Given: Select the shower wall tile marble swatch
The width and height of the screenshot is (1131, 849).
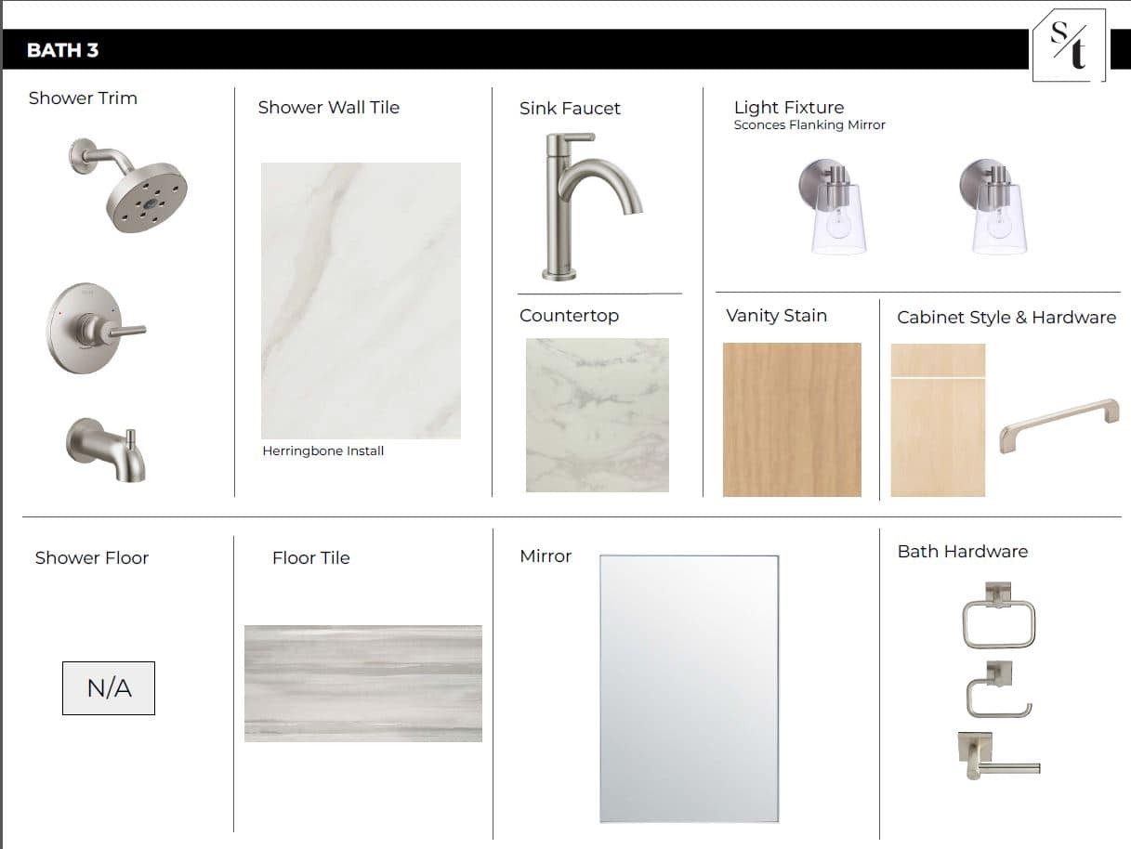Looking at the screenshot, I should [361, 301].
